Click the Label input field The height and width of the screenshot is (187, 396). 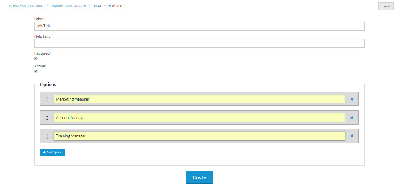tap(199, 26)
